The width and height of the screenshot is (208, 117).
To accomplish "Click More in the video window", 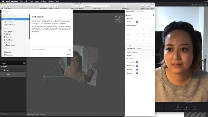I will 194,108.
